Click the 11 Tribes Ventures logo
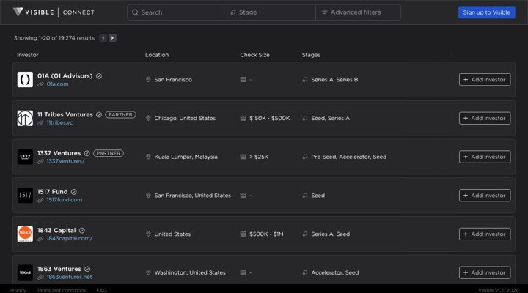 (x=25, y=118)
